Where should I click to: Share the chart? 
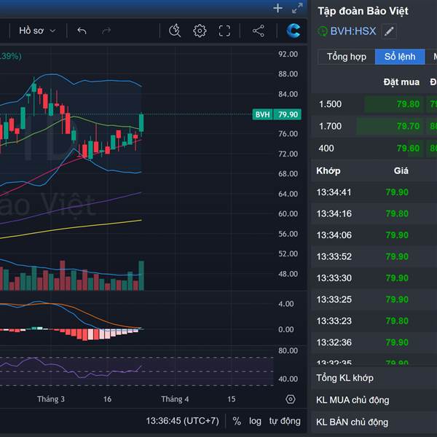[259, 31]
